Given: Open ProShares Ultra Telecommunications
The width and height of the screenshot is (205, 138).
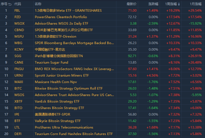Looking at the screenshot, I should [64, 127].
